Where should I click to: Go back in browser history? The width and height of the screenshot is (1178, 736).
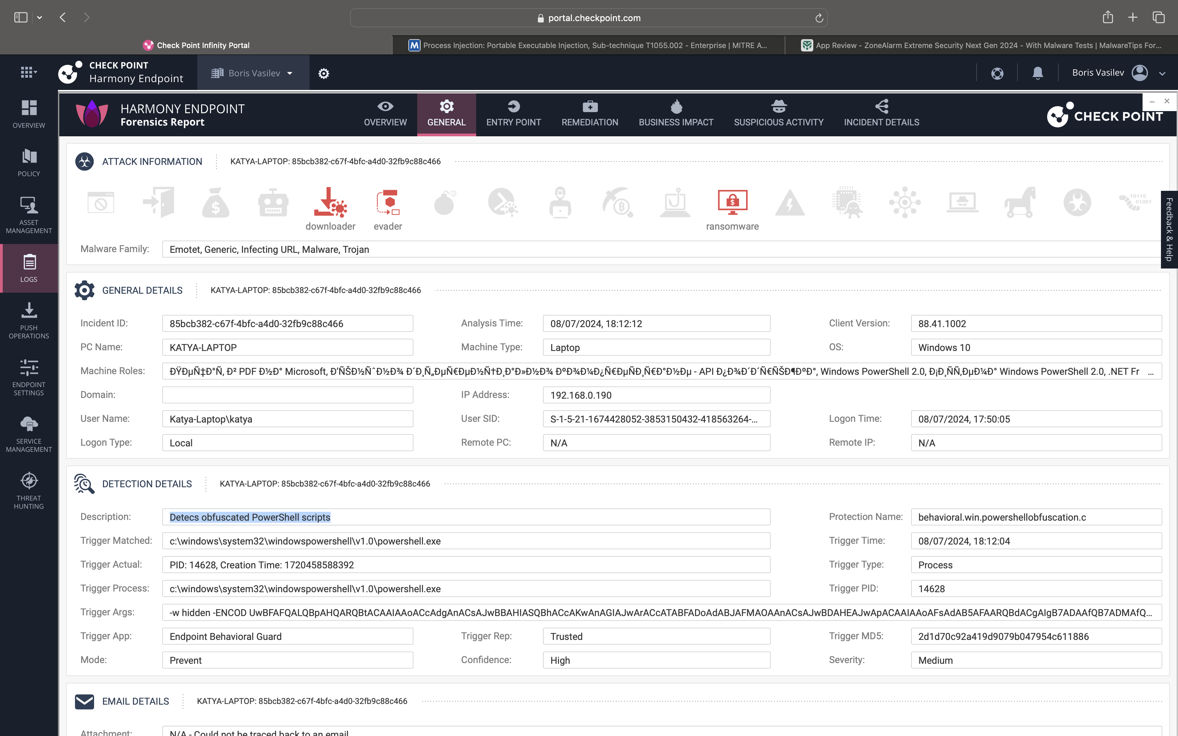coord(63,17)
